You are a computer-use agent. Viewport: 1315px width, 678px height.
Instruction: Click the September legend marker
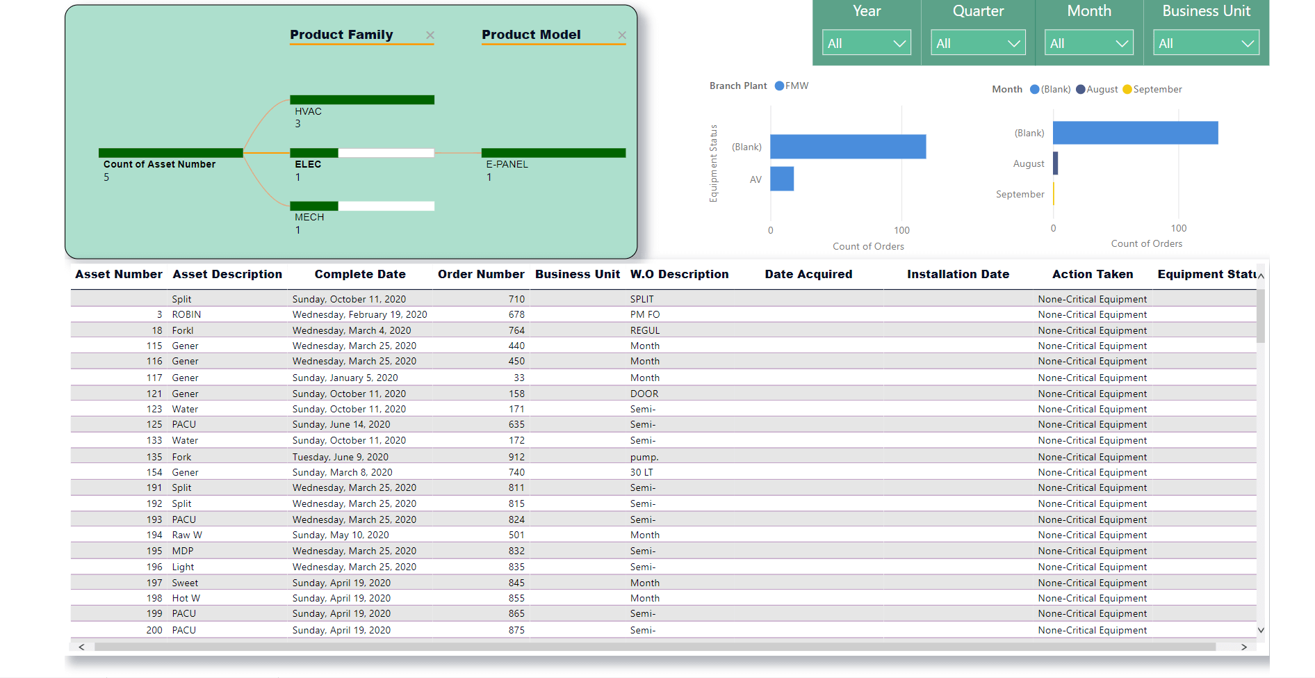1127,89
